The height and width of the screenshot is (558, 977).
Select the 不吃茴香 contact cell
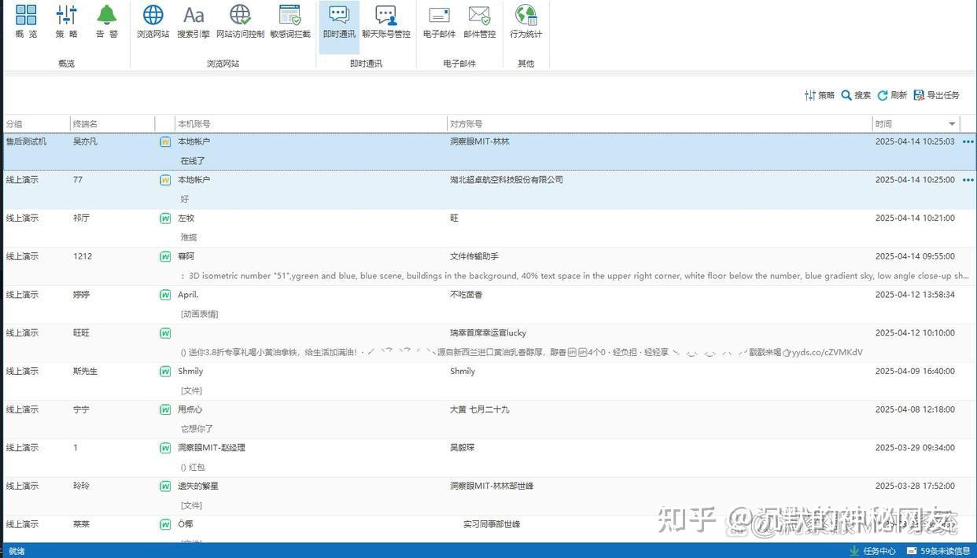click(x=466, y=295)
